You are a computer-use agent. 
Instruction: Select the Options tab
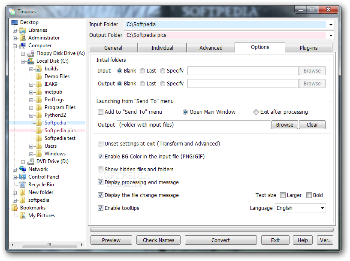coord(260,47)
